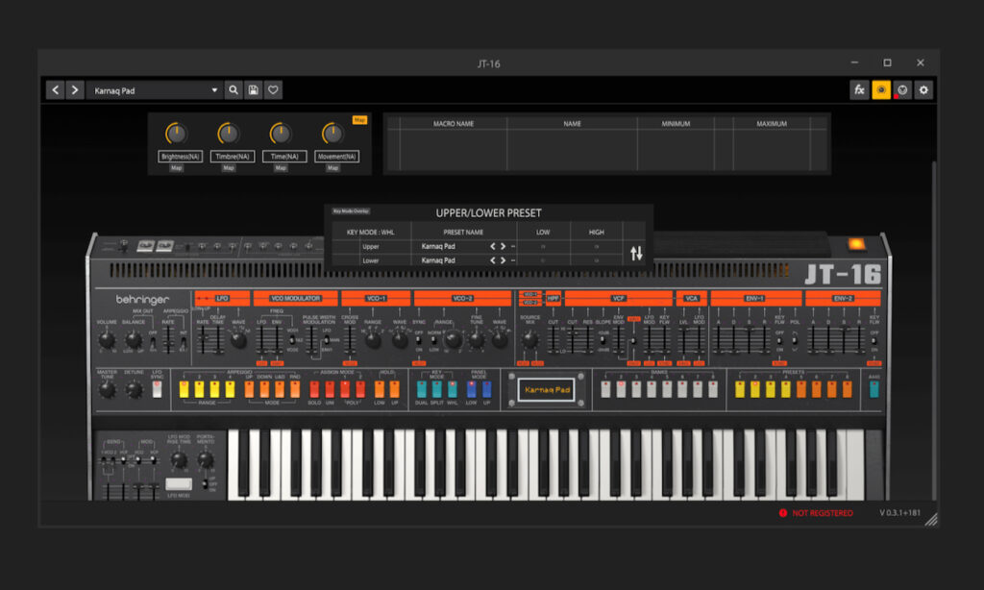Turn the Movement macro knob
Viewport: 984px width, 590px height.
click(x=332, y=133)
